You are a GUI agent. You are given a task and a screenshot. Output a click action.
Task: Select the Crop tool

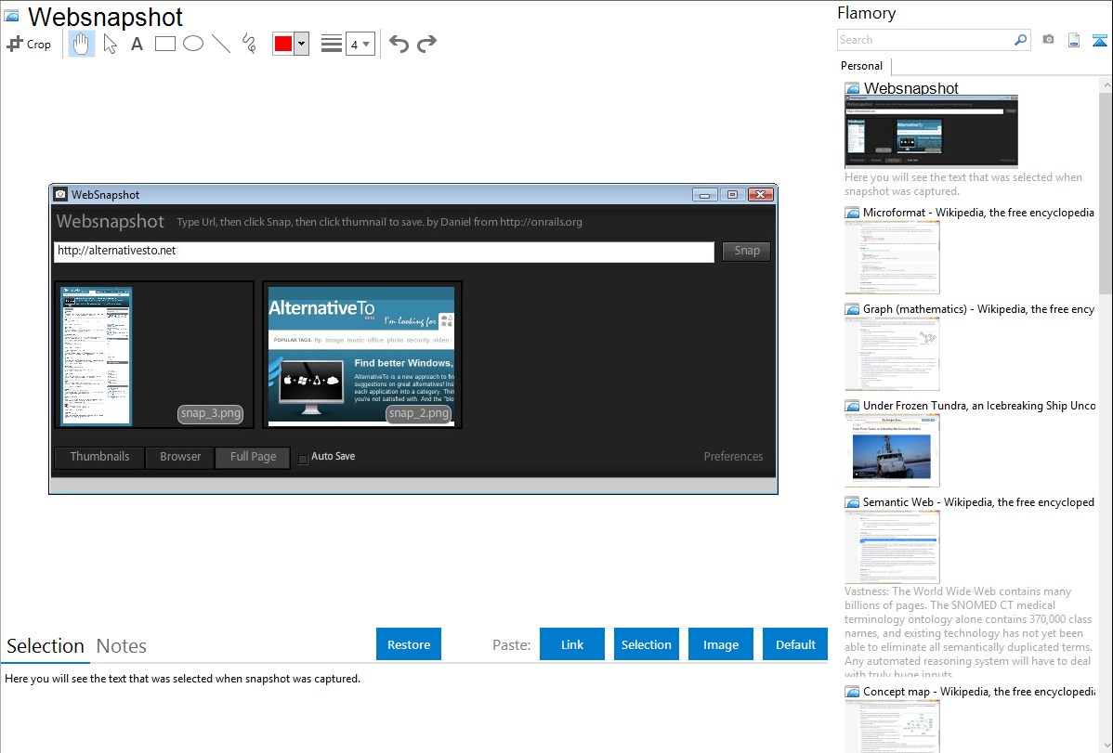(29, 44)
